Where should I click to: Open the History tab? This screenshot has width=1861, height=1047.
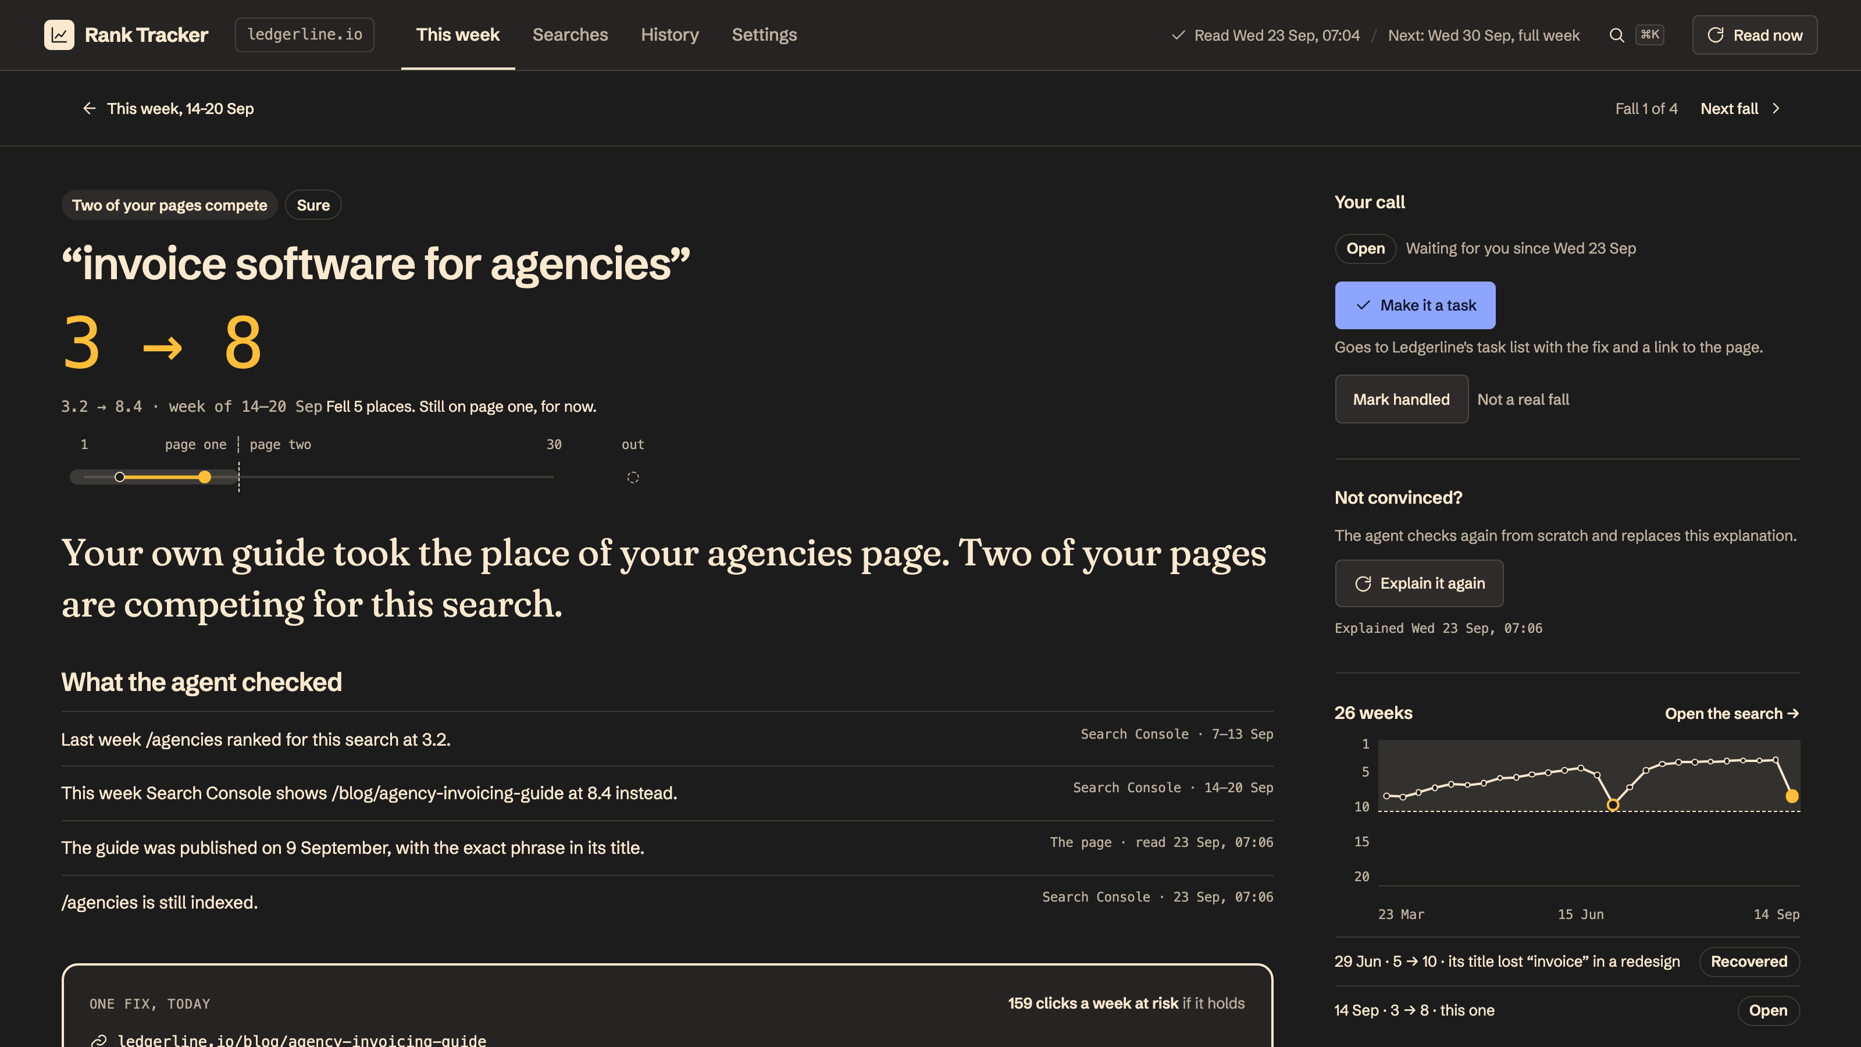pos(670,35)
